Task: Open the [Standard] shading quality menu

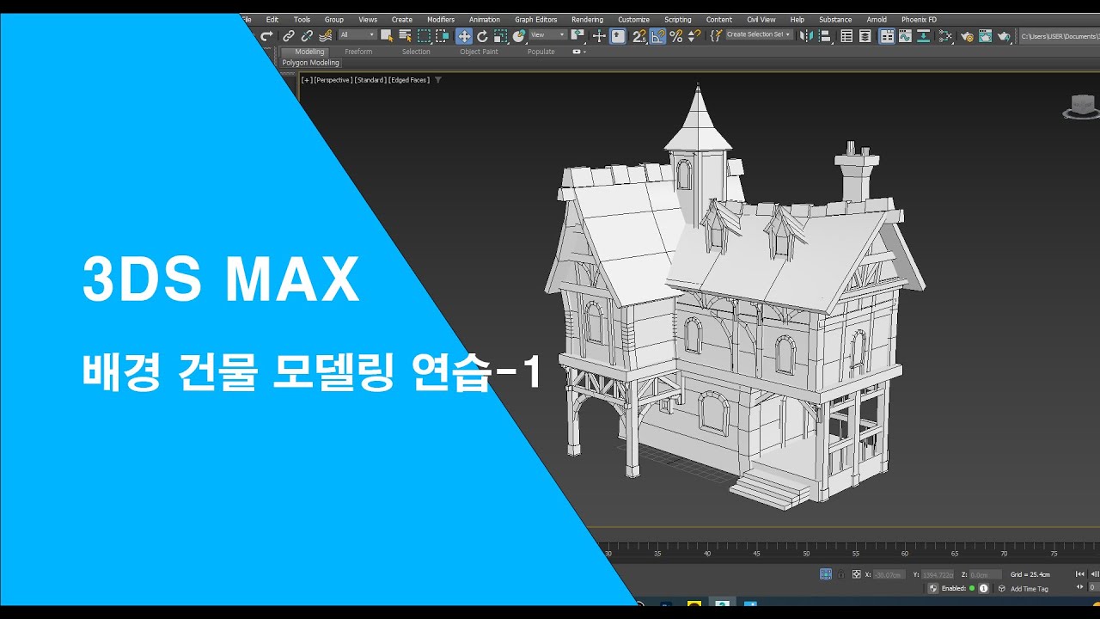Action: click(x=370, y=80)
